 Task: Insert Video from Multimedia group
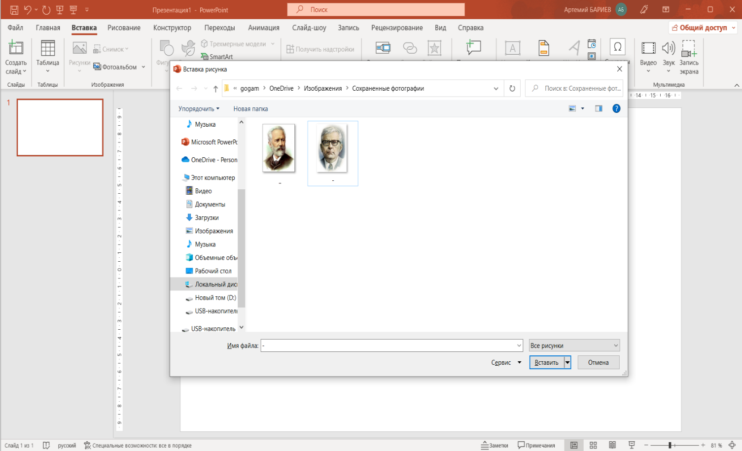648,48
